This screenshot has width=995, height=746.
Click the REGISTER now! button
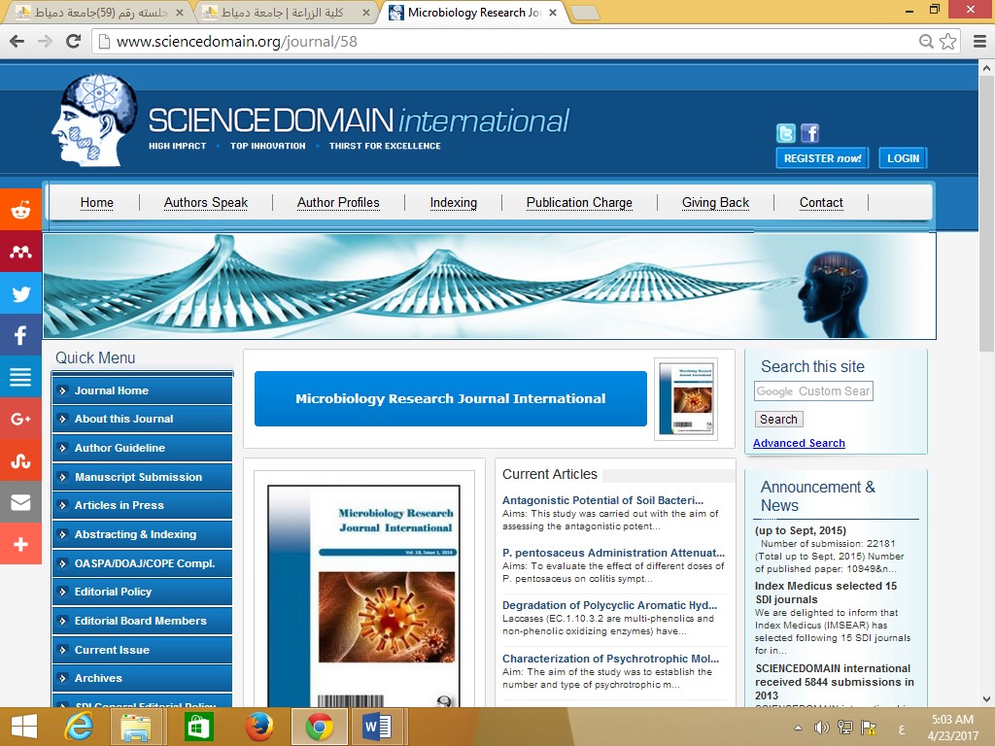pos(822,158)
